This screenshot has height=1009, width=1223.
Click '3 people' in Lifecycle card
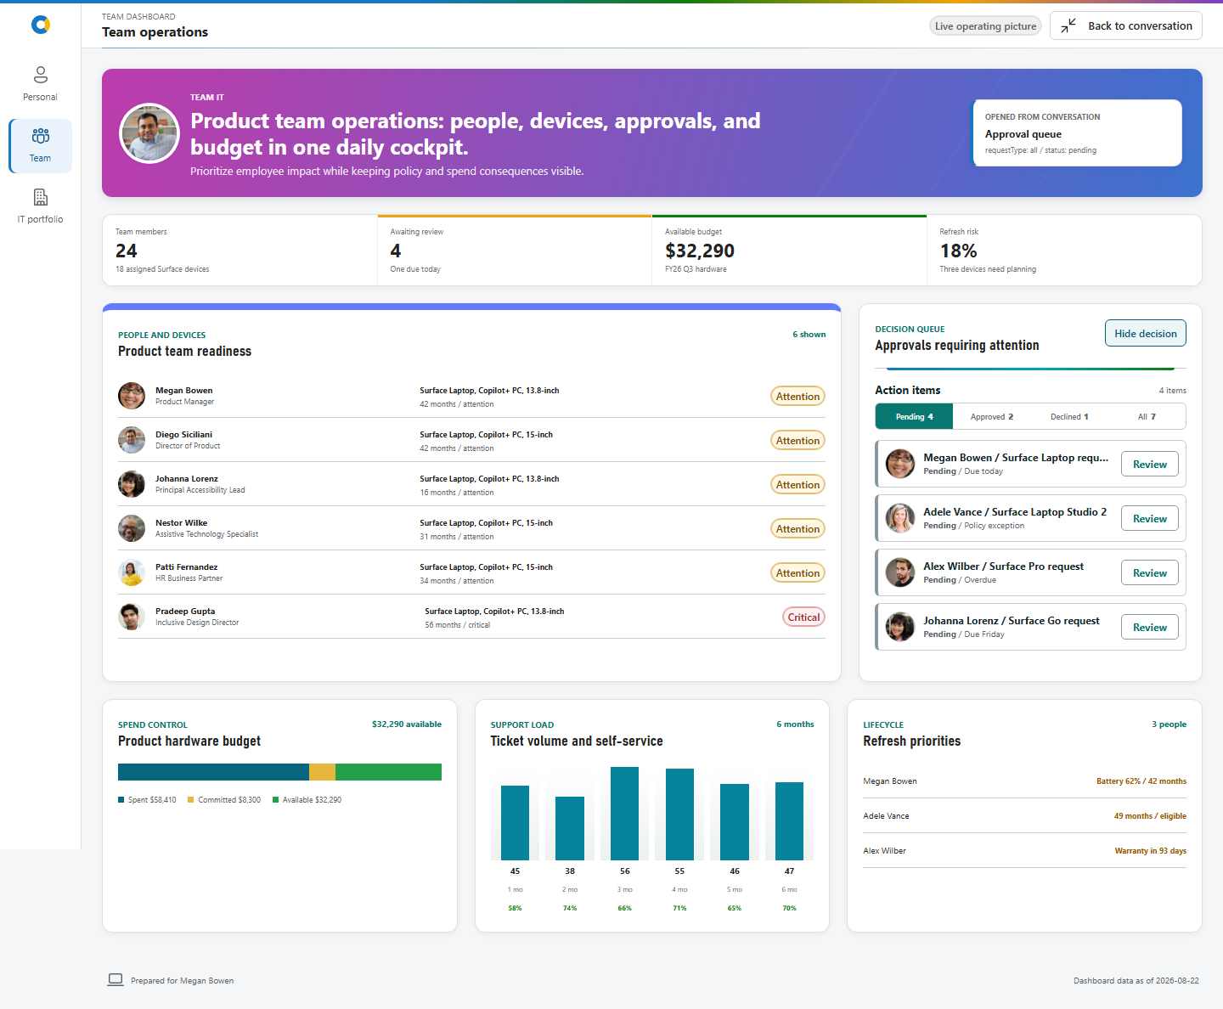[x=1169, y=724]
